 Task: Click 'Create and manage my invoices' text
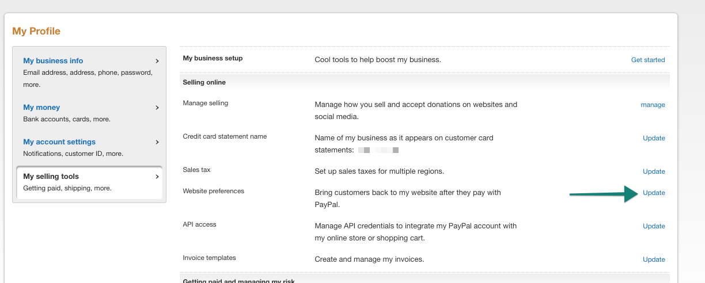369,259
